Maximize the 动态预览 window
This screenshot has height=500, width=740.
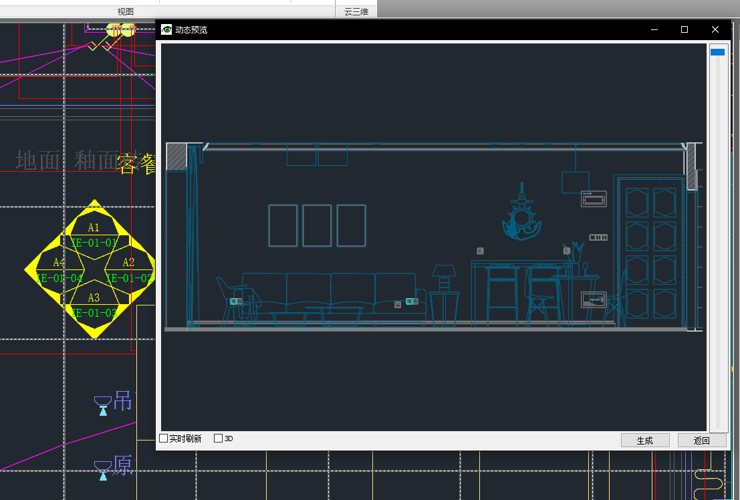(685, 29)
